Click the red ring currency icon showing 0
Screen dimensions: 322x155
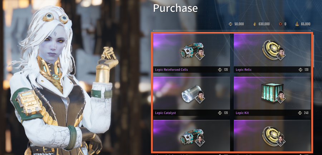click(280, 24)
